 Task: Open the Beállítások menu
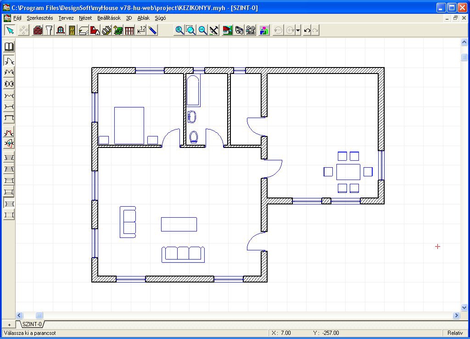pos(109,18)
